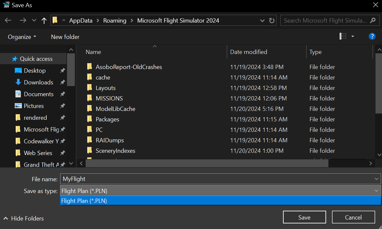Open the File name history dropdown arrow
This screenshot has width=382, height=229.
pyautogui.click(x=376, y=179)
